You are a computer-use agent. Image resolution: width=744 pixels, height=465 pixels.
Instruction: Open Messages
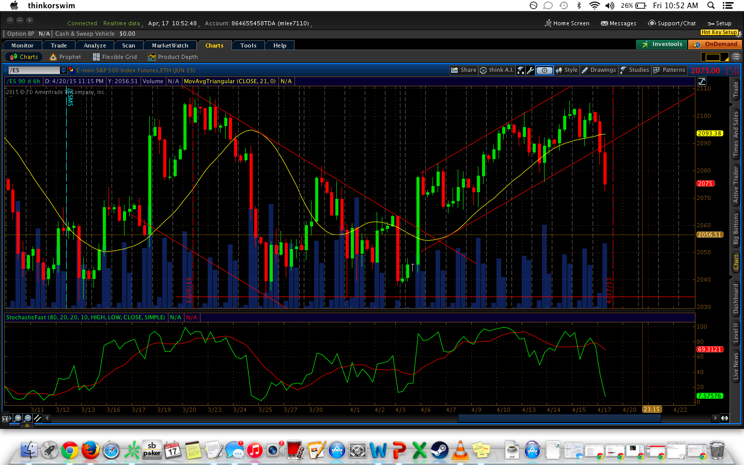point(618,23)
